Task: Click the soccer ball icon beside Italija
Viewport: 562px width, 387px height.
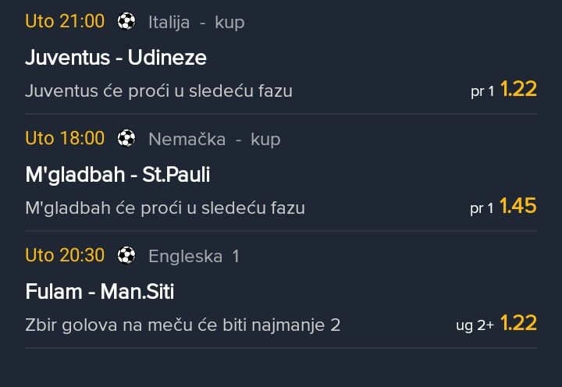Action: point(126,22)
